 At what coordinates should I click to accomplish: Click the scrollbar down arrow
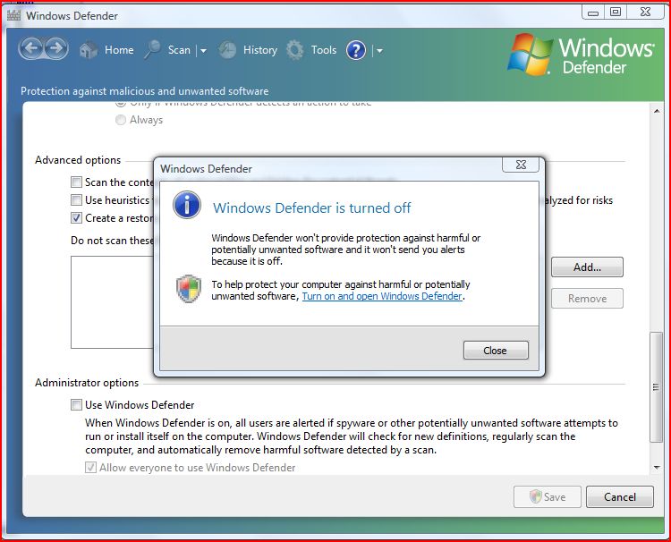[657, 468]
